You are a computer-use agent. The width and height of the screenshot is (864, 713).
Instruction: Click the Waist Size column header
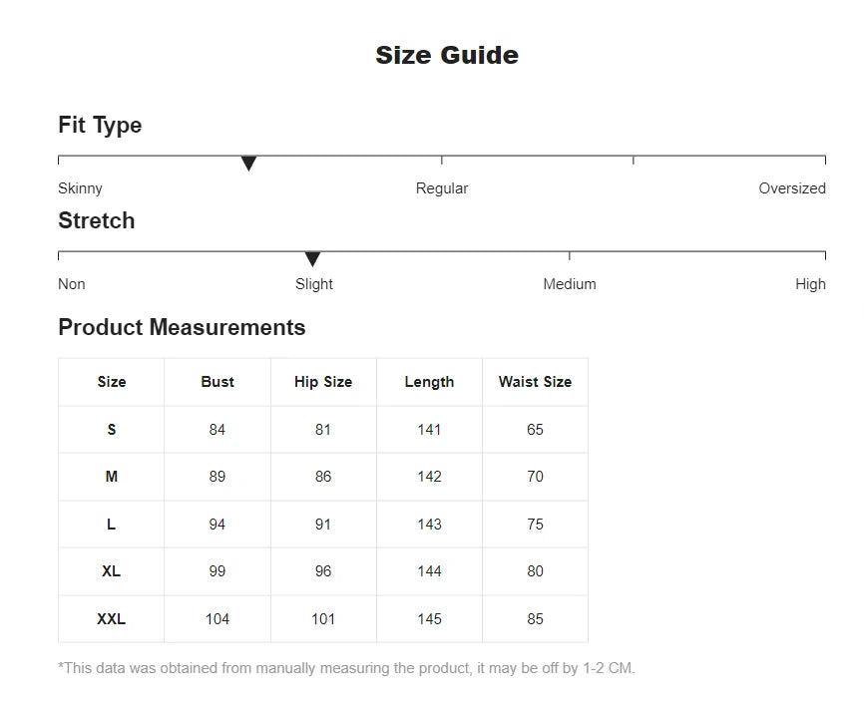coord(535,382)
